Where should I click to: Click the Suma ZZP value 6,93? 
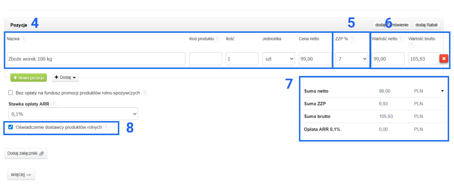pos(383,104)
